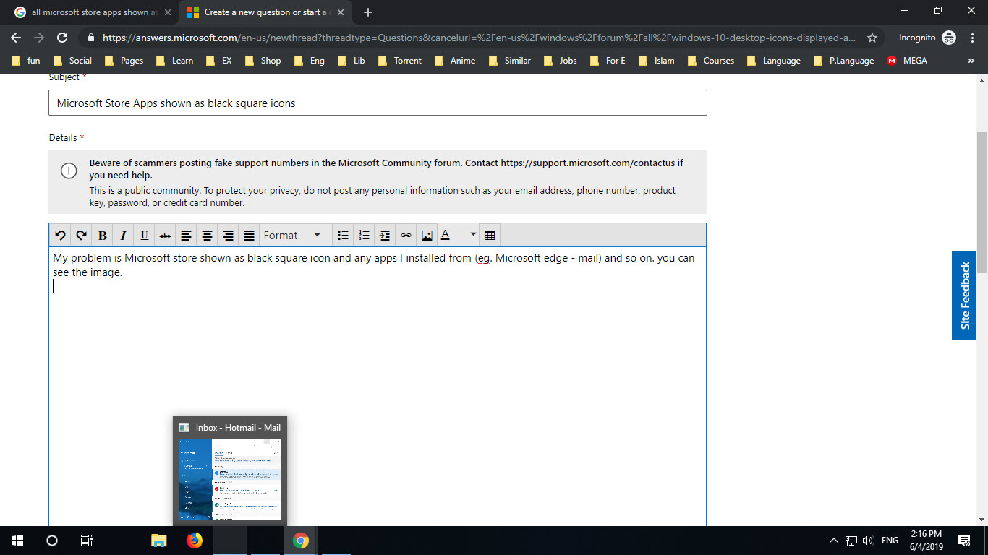Screen dimensions: 988x555
Task: Open the MEGA bookmark
Action: (907, 61)
